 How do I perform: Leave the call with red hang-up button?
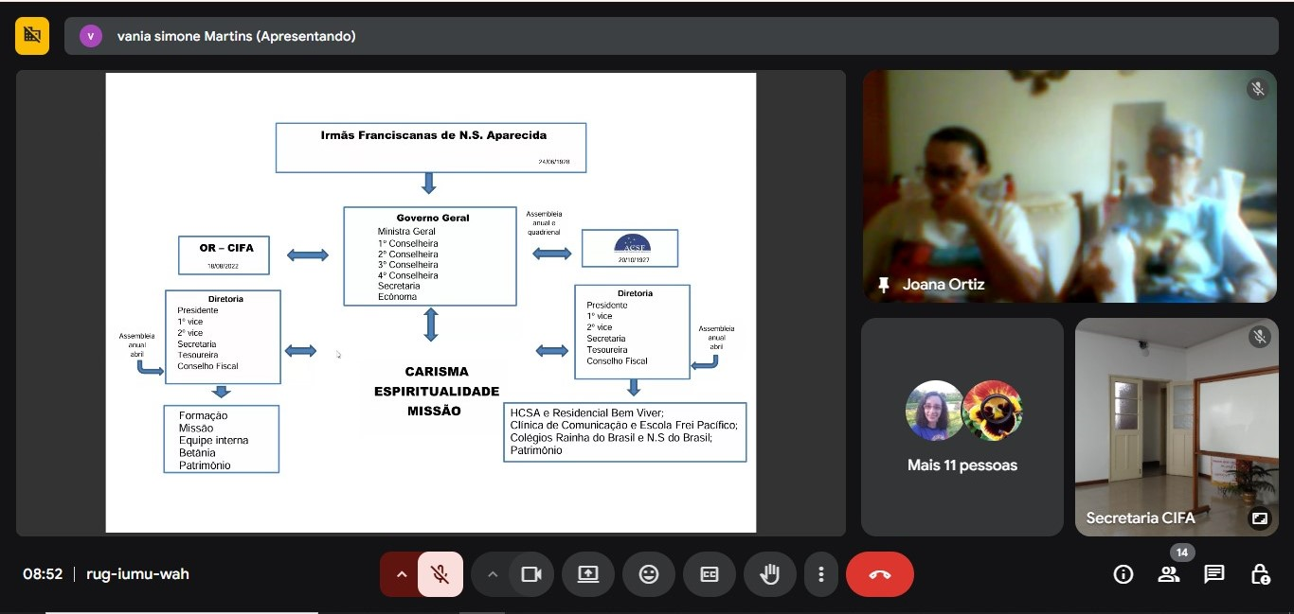pos(879,574)
